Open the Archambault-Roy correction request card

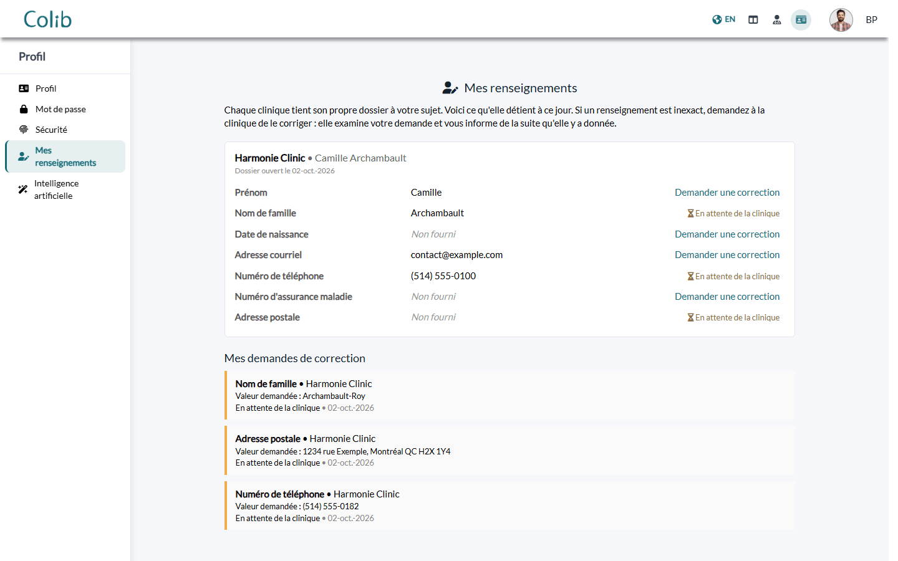click(x=509, y=396)
